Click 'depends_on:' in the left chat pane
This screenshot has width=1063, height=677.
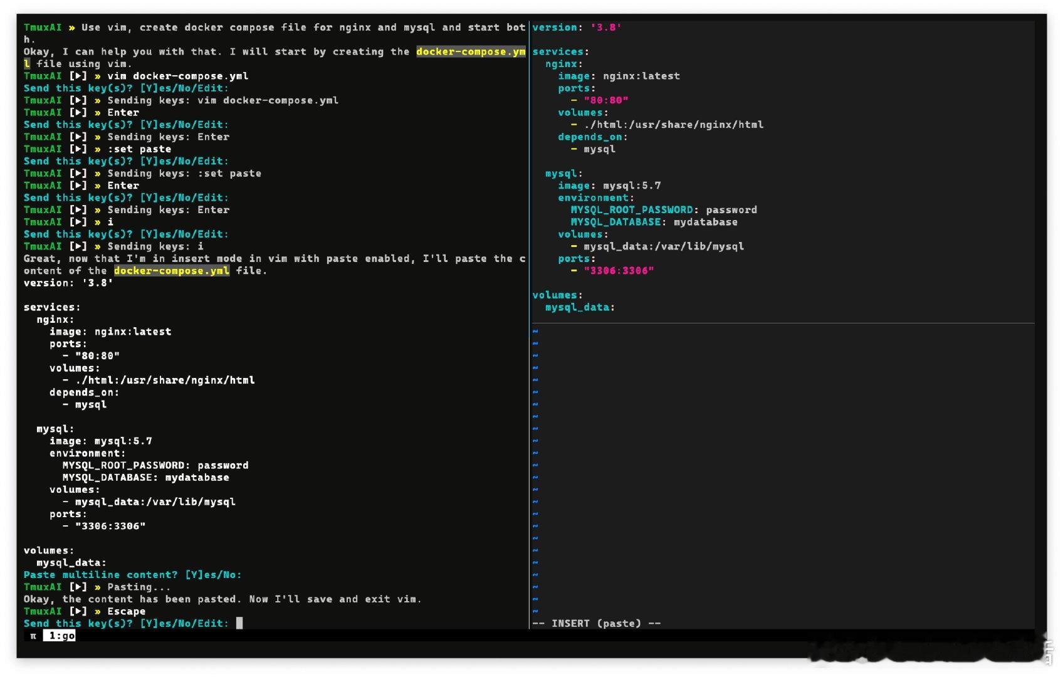[84, 392]
